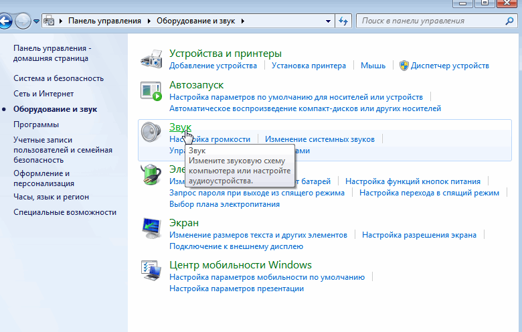Click Подключение к внешнему дисплею link

(236, 246)
